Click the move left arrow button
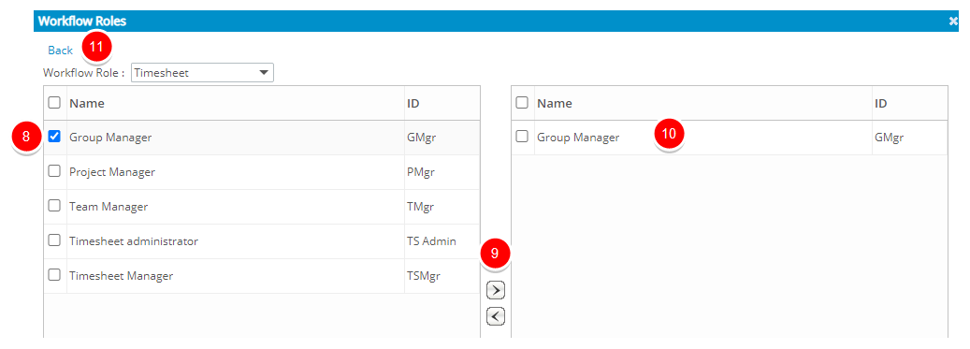Viewport: 970px width, 349px height. 496,316
